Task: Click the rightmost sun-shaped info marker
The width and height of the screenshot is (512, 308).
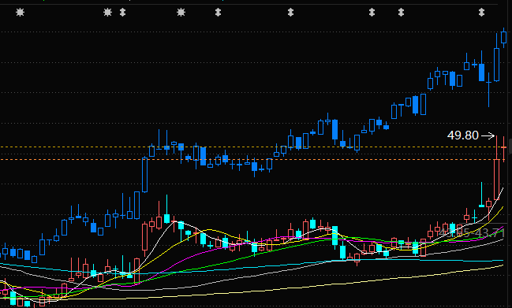Action: 181,13
